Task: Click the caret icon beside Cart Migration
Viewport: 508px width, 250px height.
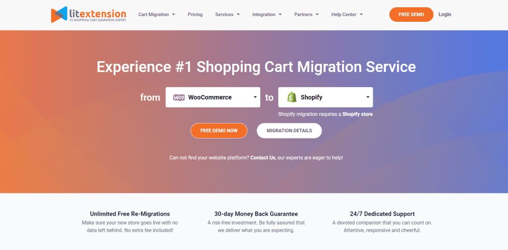Action: 174,15
